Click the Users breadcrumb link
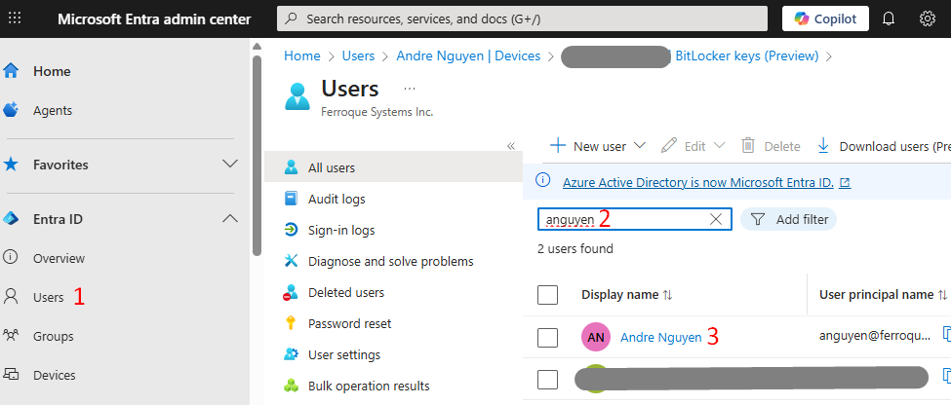Viewport: 951px width, 405px height. pos(358,56)
